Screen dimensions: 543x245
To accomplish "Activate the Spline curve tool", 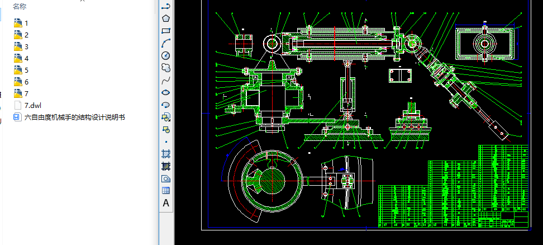I will (x=166, y=80).
